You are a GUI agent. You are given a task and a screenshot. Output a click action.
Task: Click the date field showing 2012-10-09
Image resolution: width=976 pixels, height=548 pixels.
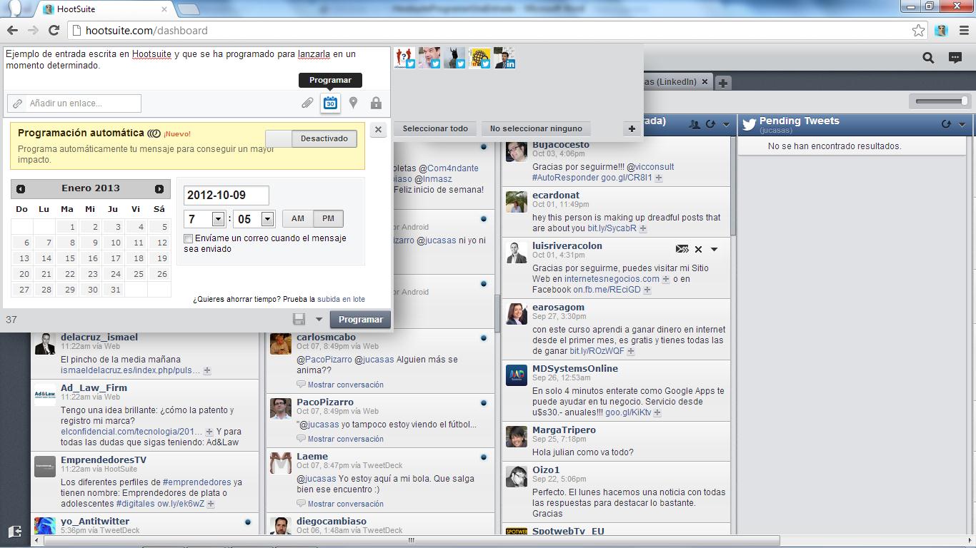226,196
